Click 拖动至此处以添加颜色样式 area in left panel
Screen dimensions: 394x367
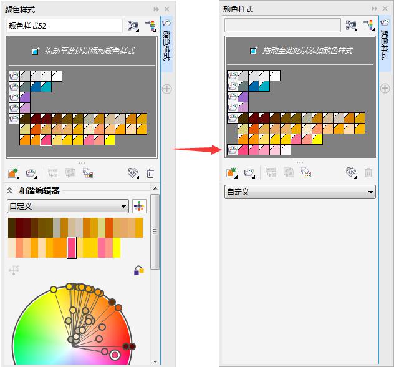click(82, 51)
